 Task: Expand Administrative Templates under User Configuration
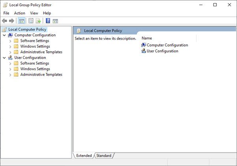(x=10, y=75)
